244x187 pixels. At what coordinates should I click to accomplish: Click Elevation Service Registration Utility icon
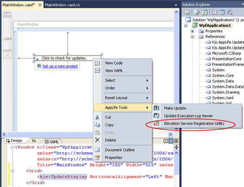(x=156, y=123)
